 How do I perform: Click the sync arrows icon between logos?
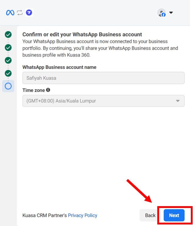point(20,13)
